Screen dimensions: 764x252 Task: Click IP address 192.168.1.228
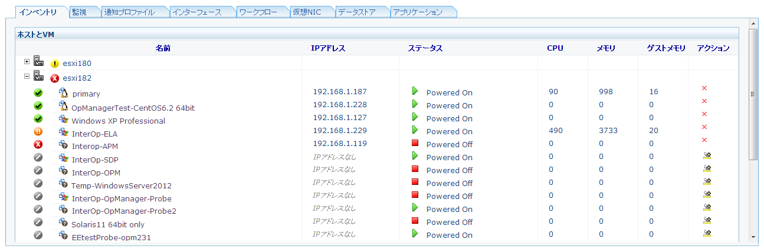[x=340, y=104]
